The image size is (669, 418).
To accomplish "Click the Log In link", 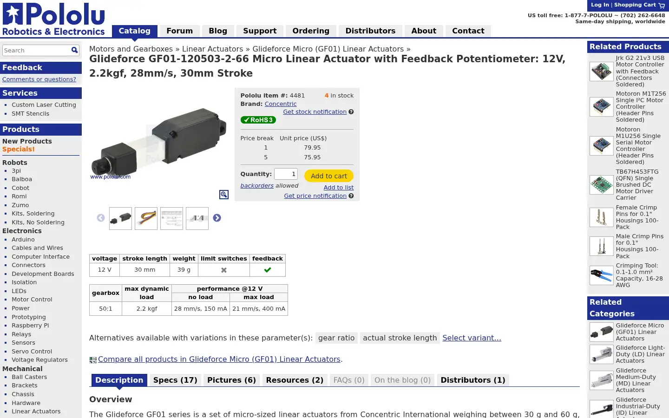I will tap(600, 5).
